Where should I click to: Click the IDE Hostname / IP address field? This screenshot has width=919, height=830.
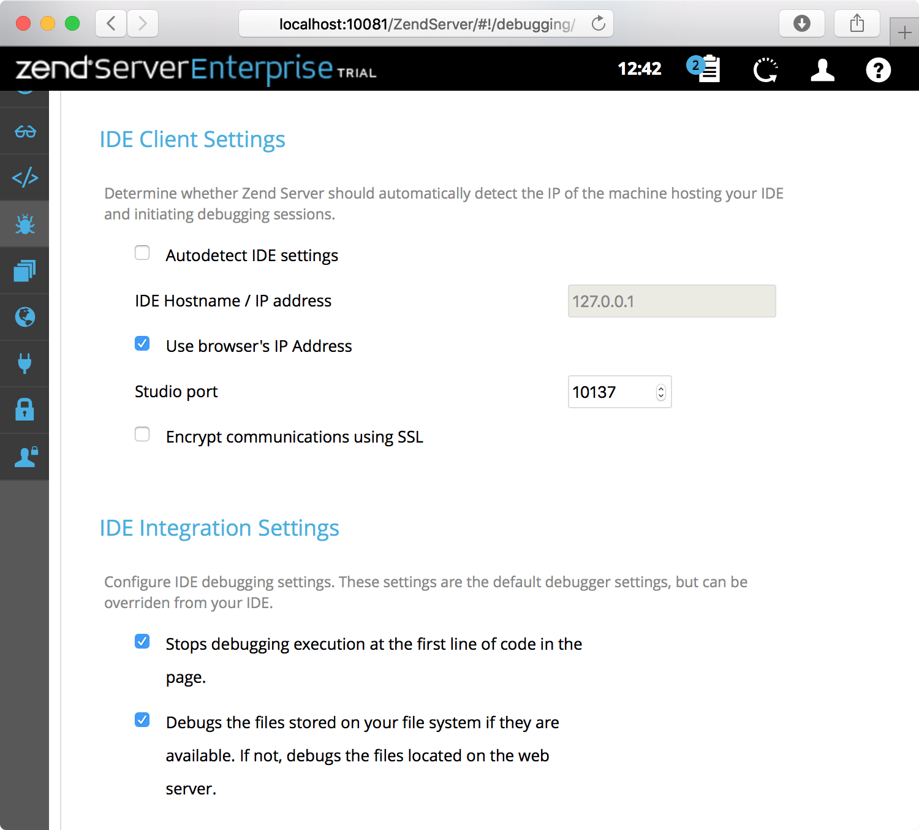671,301
